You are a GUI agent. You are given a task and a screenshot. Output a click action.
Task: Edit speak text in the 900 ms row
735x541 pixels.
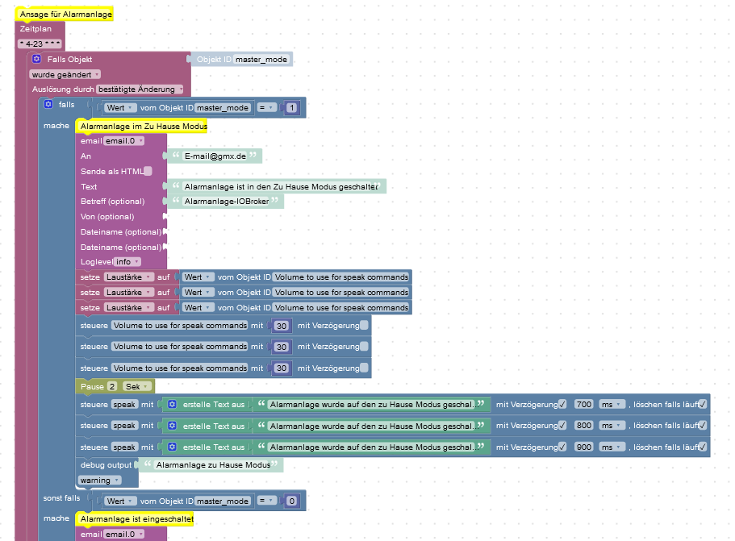[x=372, y=447]
